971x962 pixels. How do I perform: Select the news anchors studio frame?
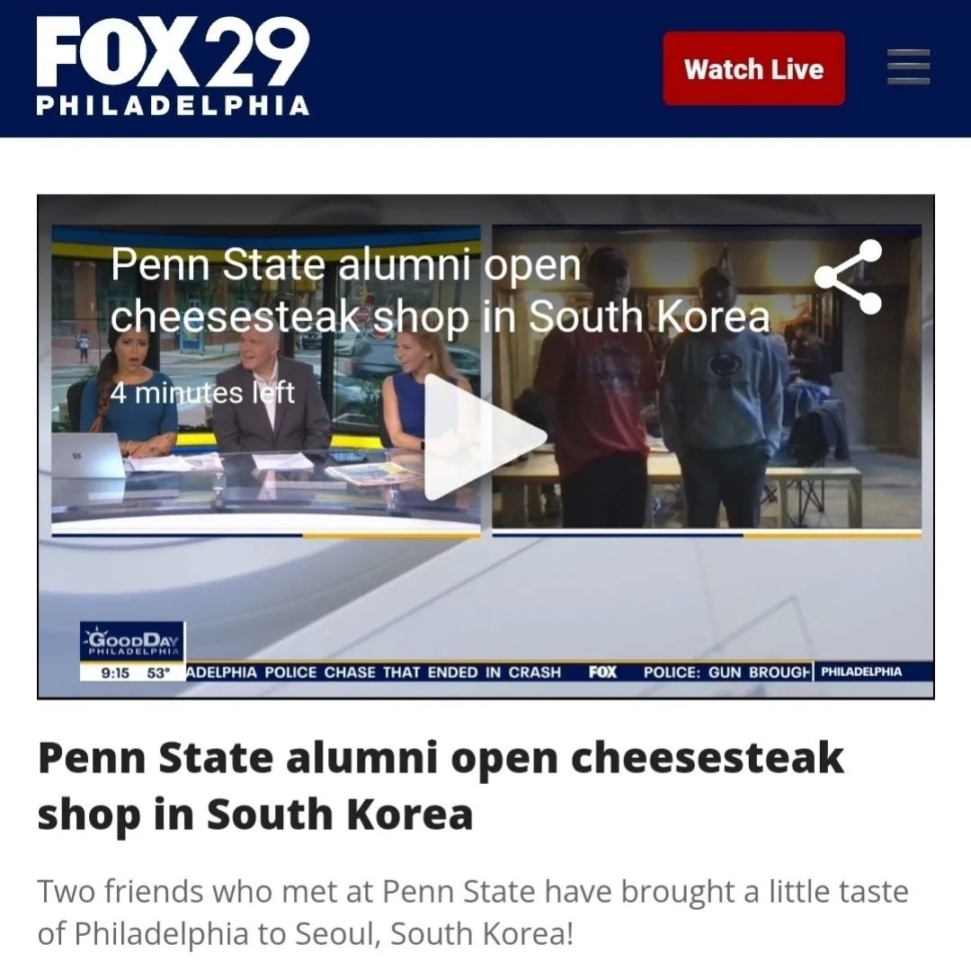(x=265, y=379)
